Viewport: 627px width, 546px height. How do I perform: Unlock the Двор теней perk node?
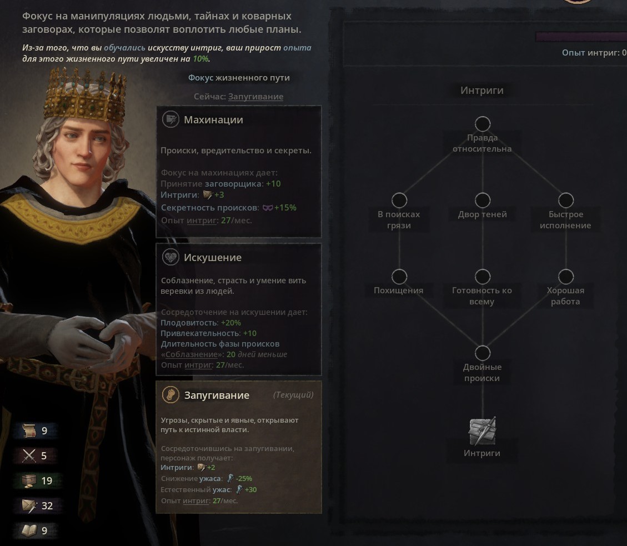pyautogui.click(x=483, y=201)
